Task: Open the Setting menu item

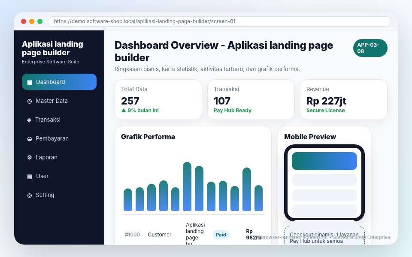Action: [x=59, y=195]
